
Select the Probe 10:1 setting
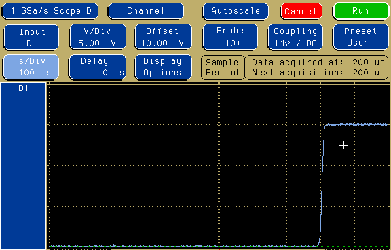pyautogui.click(x=230, y=37)
